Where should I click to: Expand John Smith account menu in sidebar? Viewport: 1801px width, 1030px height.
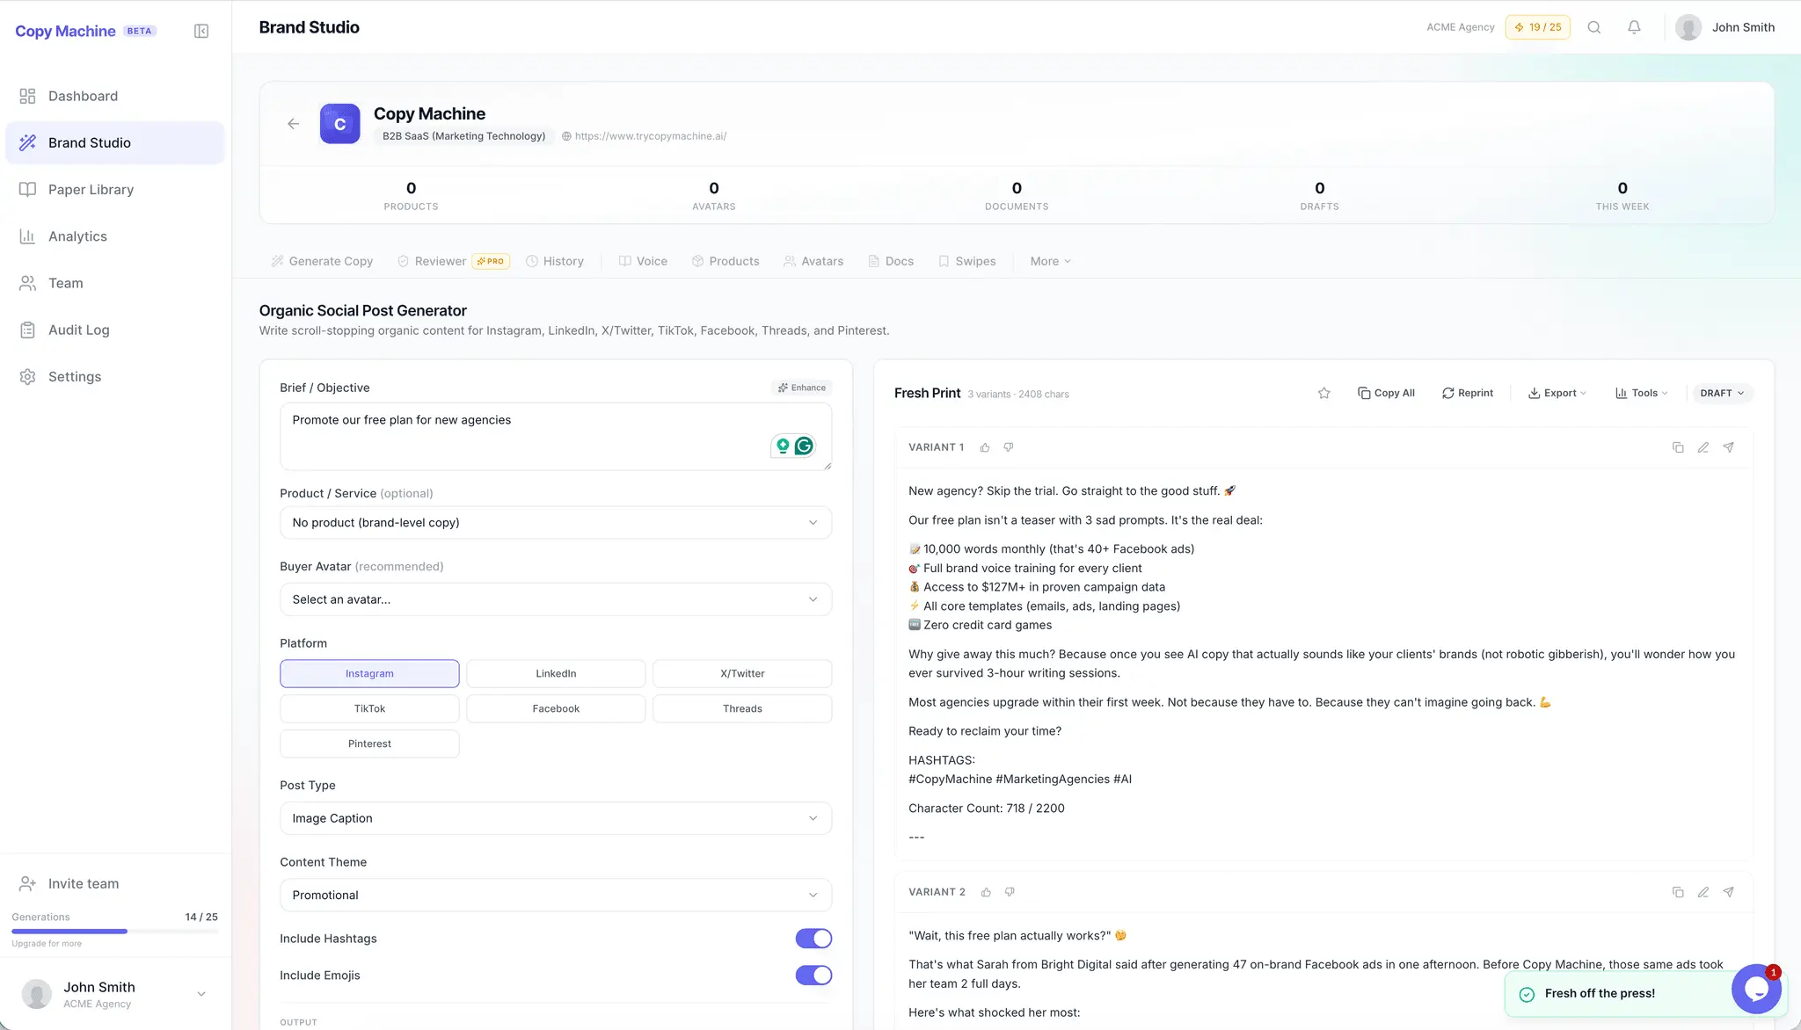[x=201, y=994]
